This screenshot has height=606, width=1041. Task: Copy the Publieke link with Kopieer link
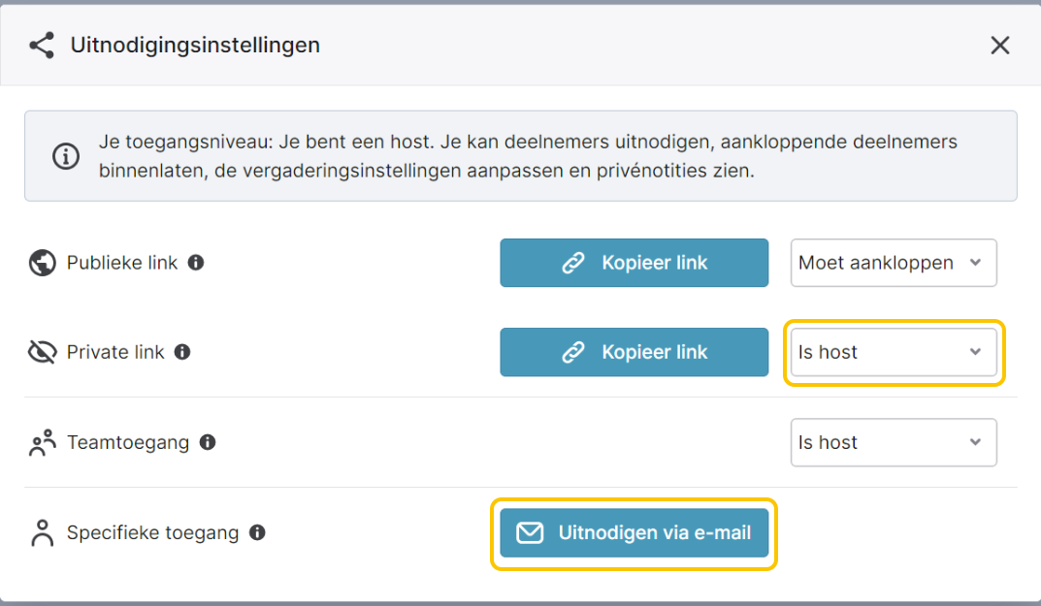(x=634, y=263)
